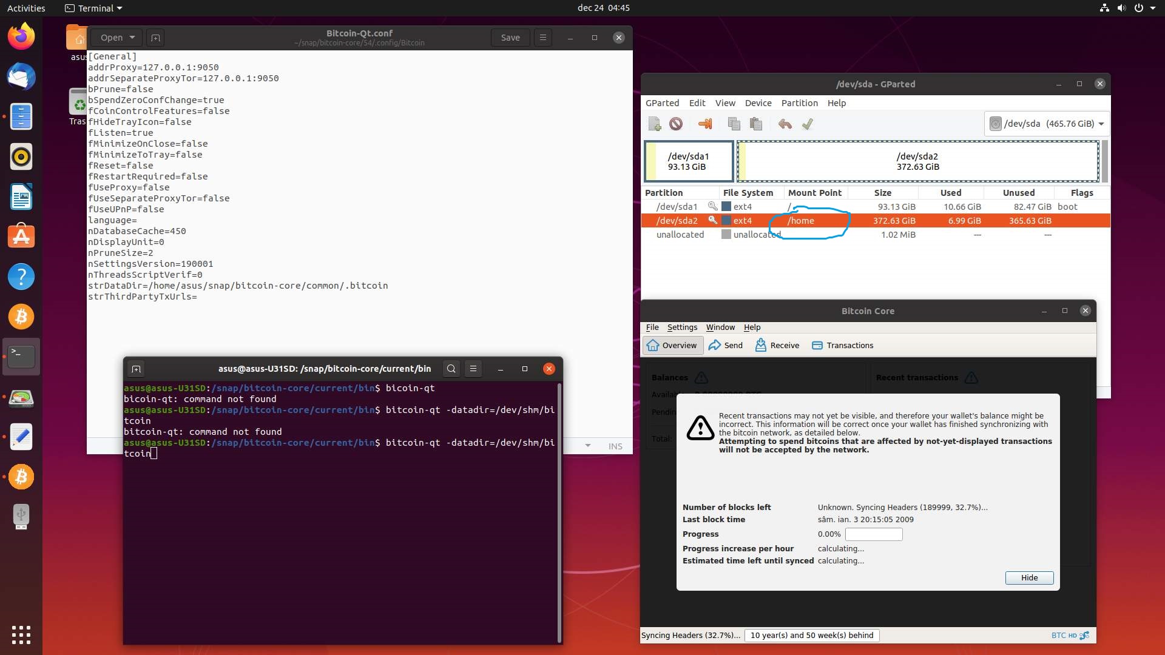Select /dev/sda1 block in partition graphic
1165x655 pixels.
[x=689, y=161]
